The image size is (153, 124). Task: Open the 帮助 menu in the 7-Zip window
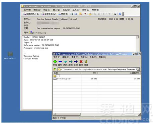[102, 57]
